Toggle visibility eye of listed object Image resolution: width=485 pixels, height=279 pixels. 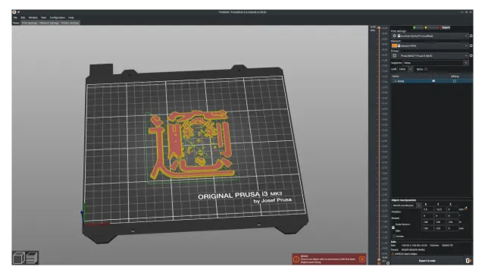[x=433, y=81]
